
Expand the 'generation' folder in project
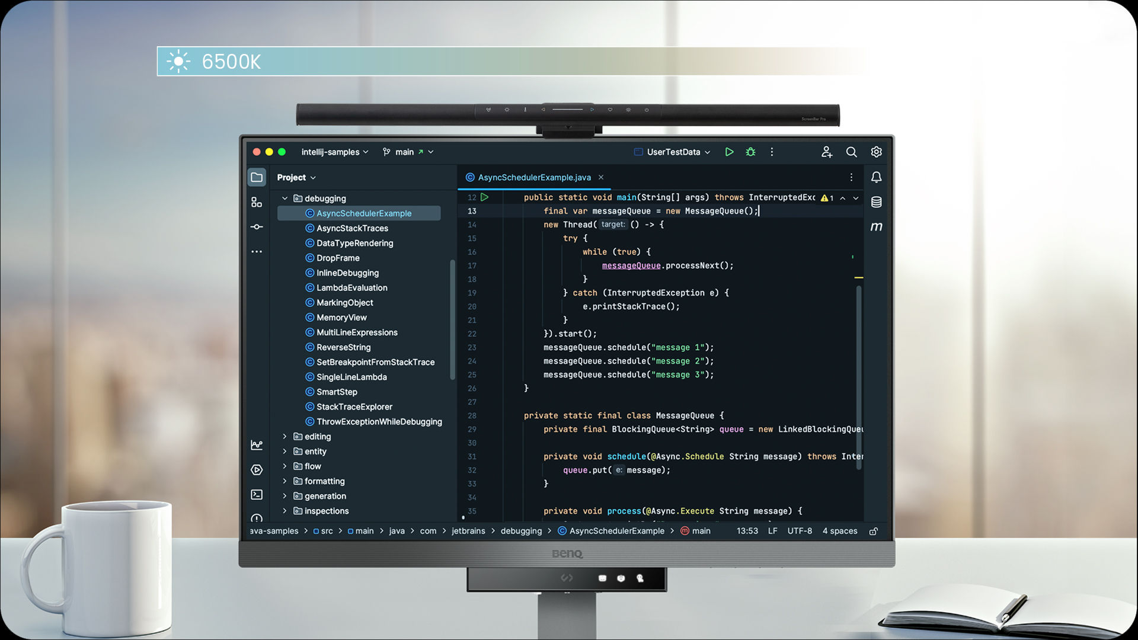tap(284, 495)
